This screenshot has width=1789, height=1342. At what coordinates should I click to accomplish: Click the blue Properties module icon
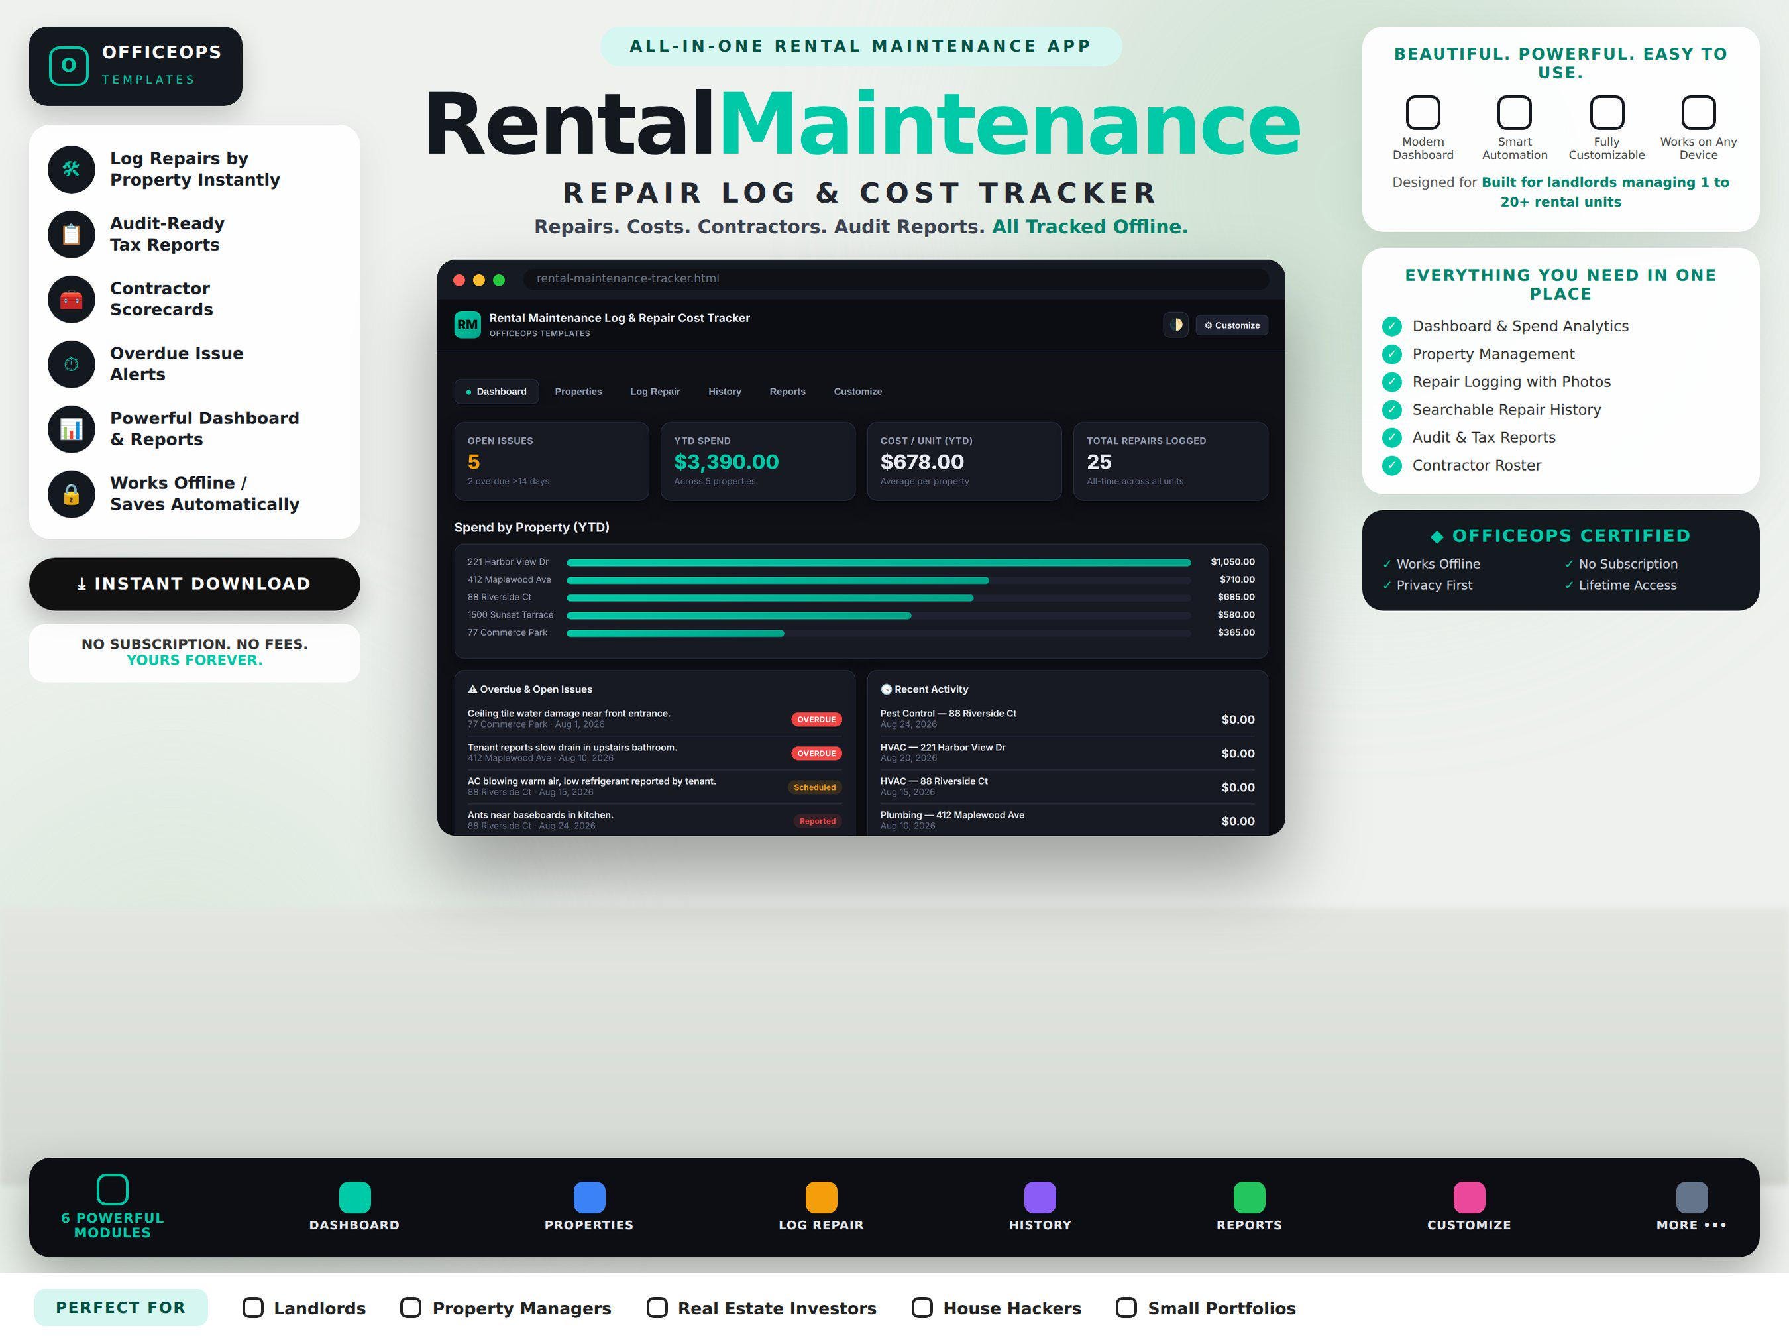pyautogui.click(x=589, y=1198)
